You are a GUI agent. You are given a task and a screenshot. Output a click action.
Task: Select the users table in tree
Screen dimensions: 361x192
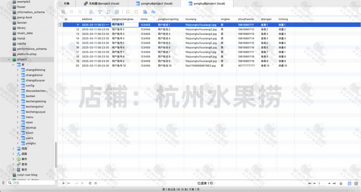[29, 138]
